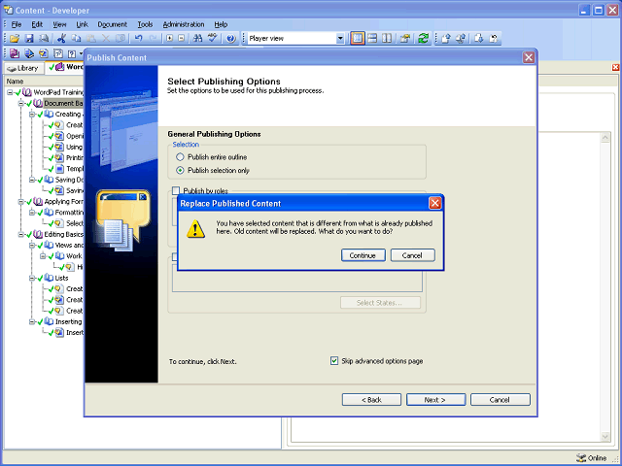Viewport: 622px width, 466px height.
Task: Open the Document menu
Action: 113,24
